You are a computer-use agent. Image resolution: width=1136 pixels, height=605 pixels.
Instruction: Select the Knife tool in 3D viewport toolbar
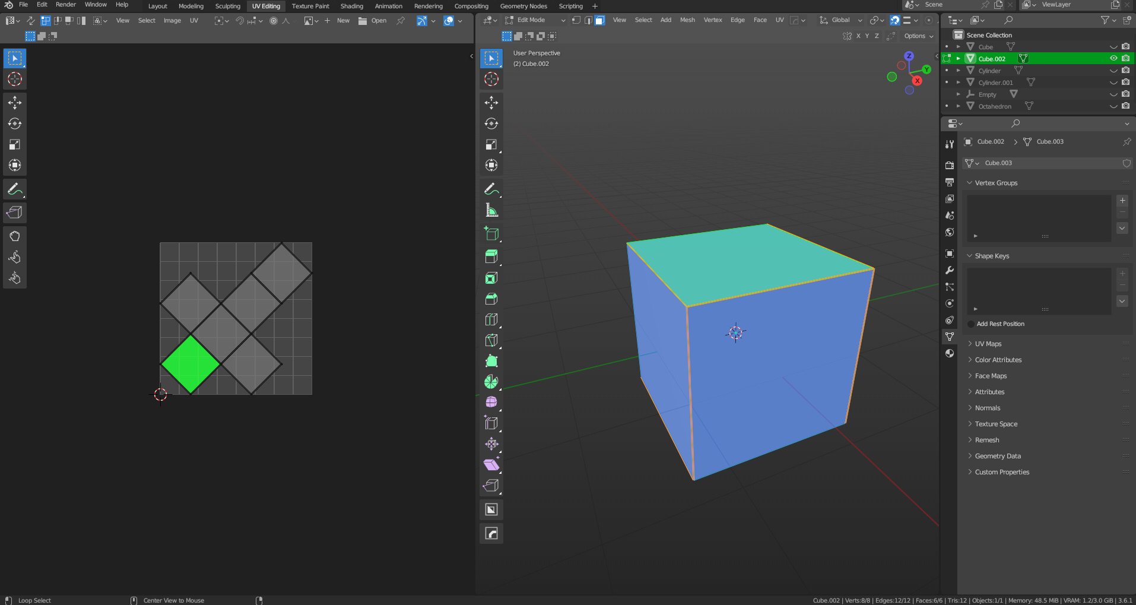pyautogui.click(x=491, y=340)
